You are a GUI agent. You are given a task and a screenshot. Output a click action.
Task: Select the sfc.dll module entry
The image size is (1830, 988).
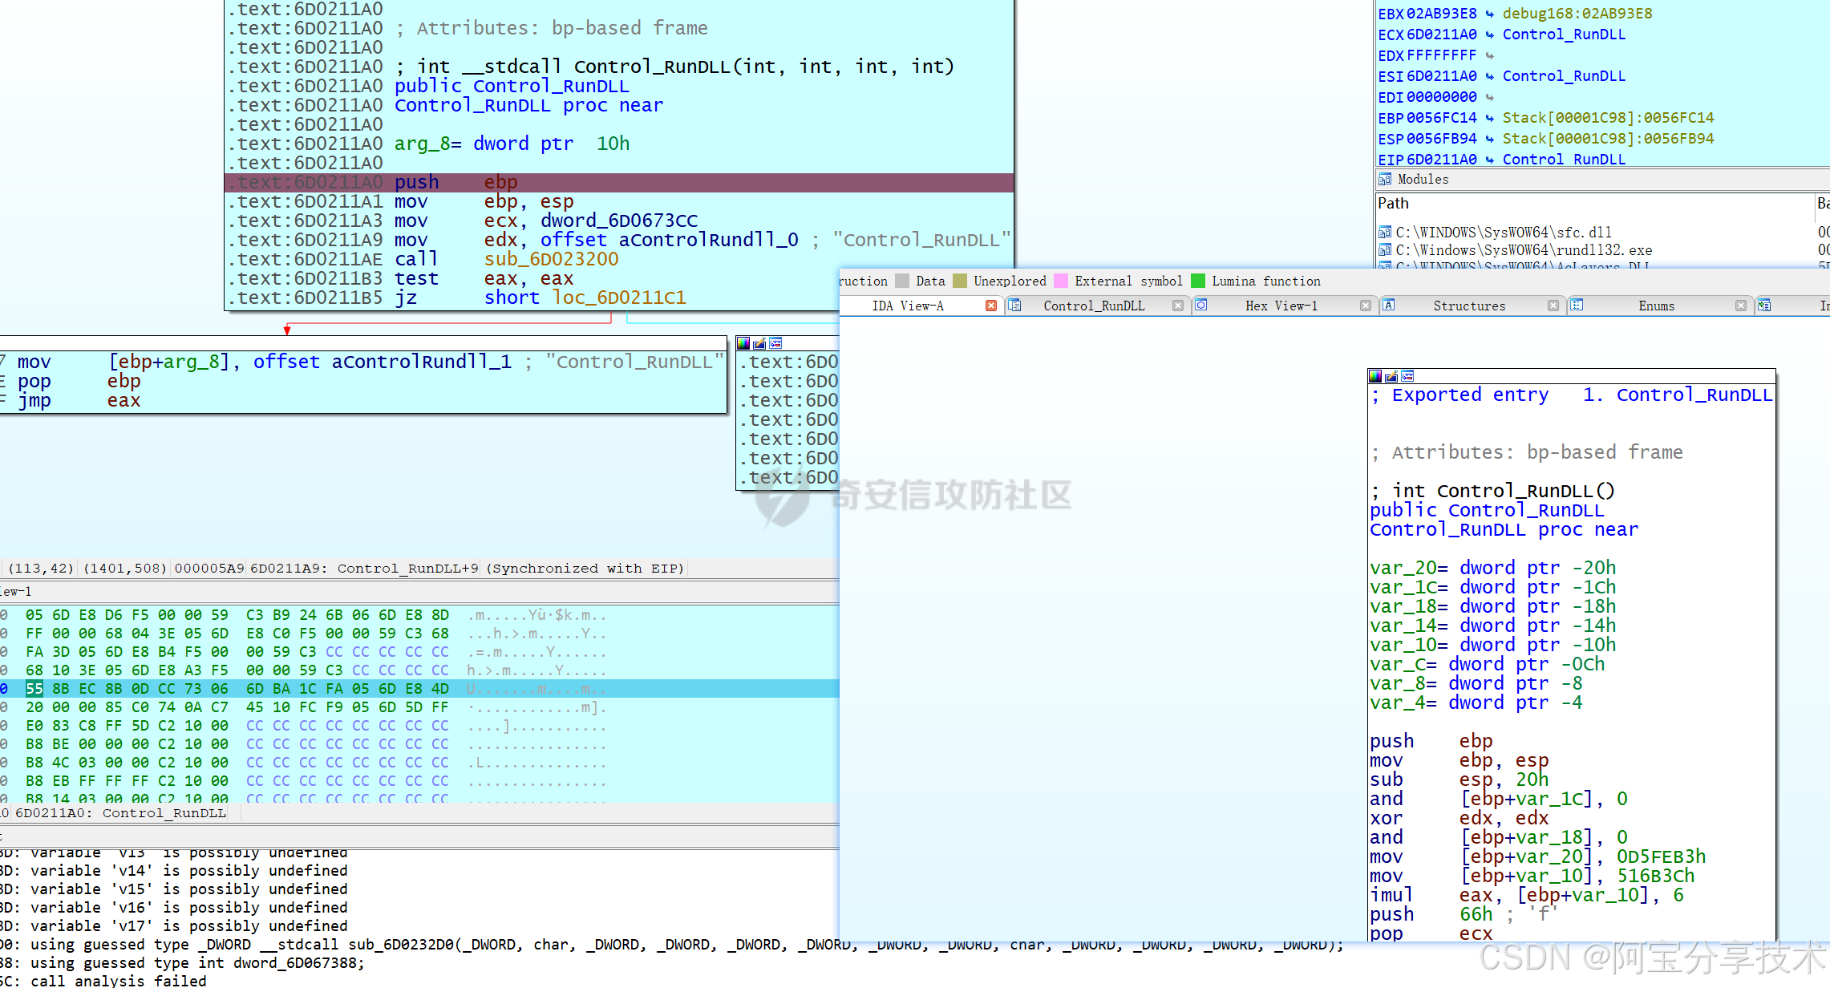click(1503, 233)
